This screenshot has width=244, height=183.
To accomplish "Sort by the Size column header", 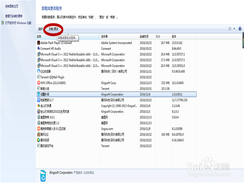I will pos(163,37).
